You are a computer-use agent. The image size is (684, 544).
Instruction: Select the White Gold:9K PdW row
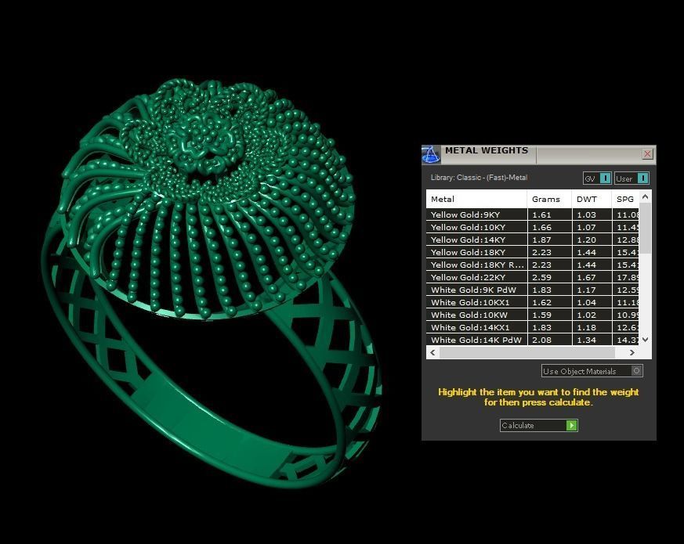pos(533,290)
